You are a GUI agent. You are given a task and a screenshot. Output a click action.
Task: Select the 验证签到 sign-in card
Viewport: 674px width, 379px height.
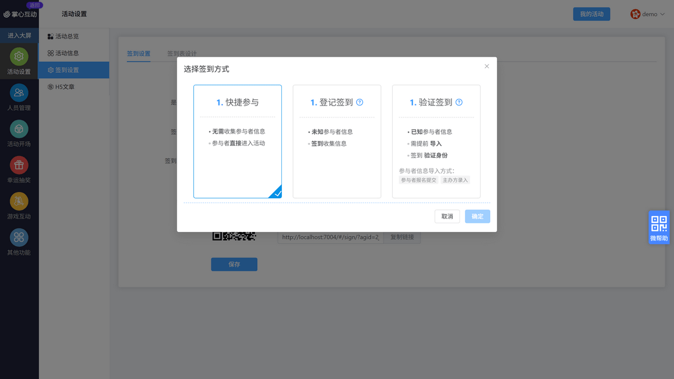coord(436,141)
